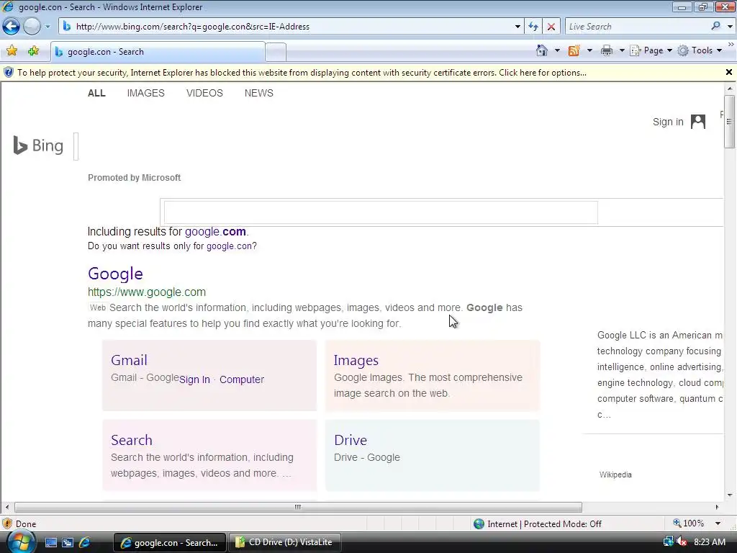Click the RSS Feeds icon
Viewport: 737px width, 553px height.
(x=574, y=50)
